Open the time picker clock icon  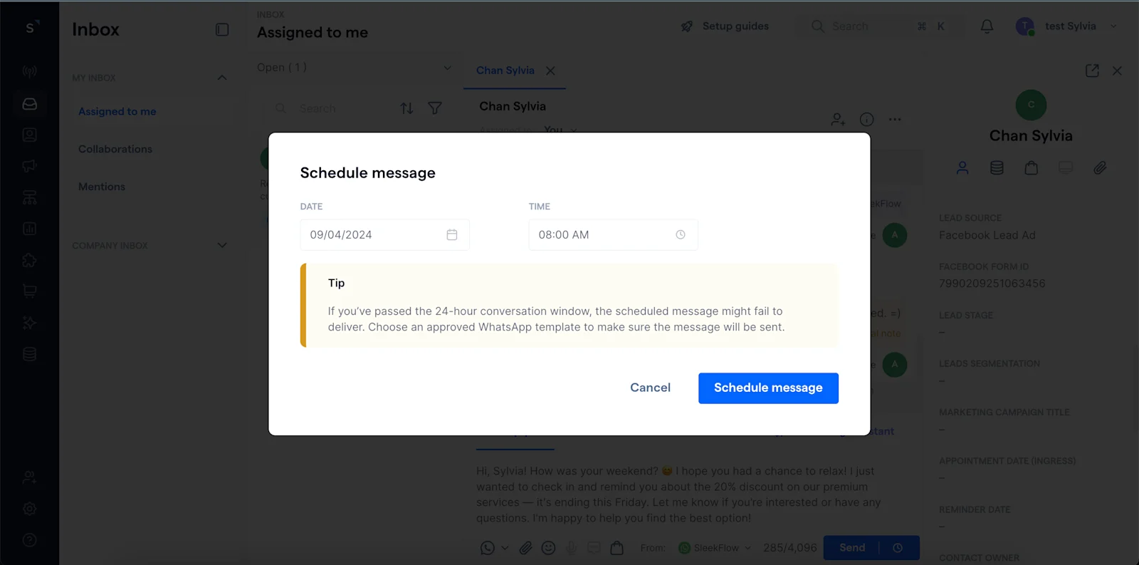point(681,234)
